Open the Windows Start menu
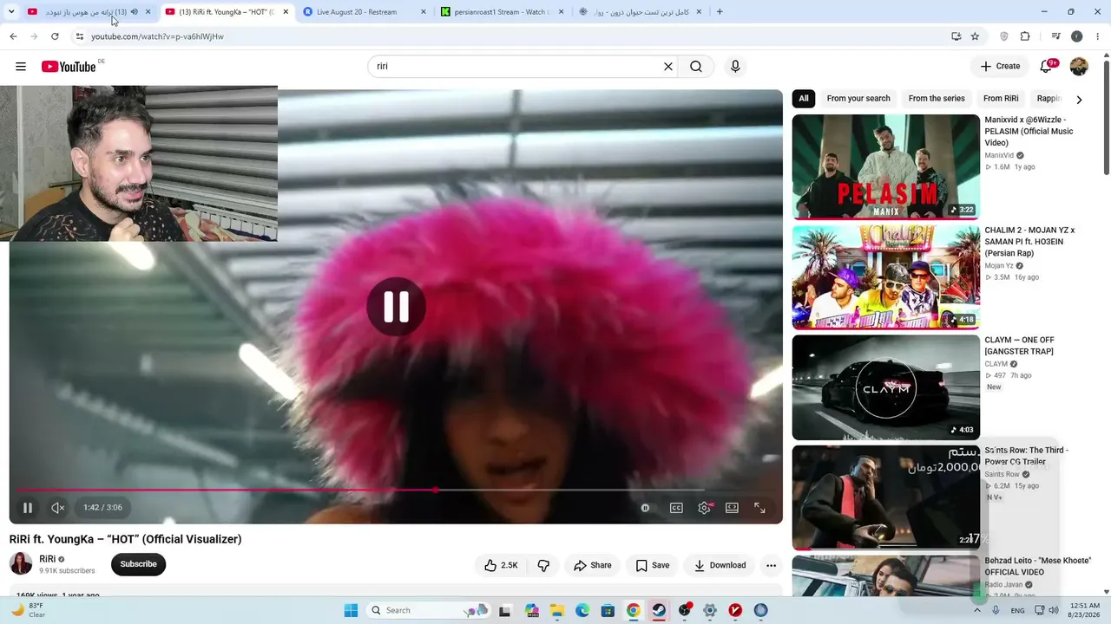Image resolution: width=1111 pixels, height=624 pixels. pyautogui.click(x=351, y=610)
